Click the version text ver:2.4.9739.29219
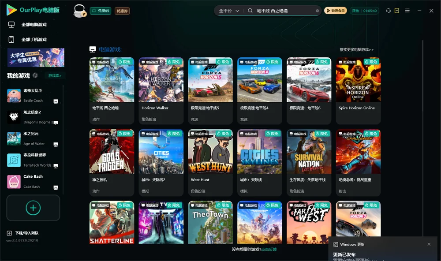The width and height of the screenshot is (441, 261). 22,240
